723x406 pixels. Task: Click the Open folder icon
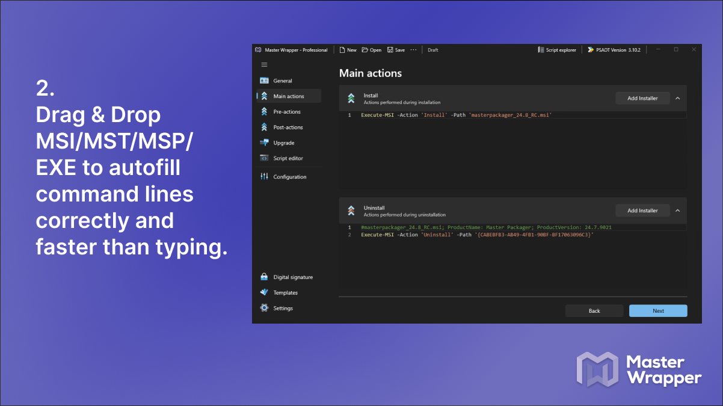pos(365,50)
